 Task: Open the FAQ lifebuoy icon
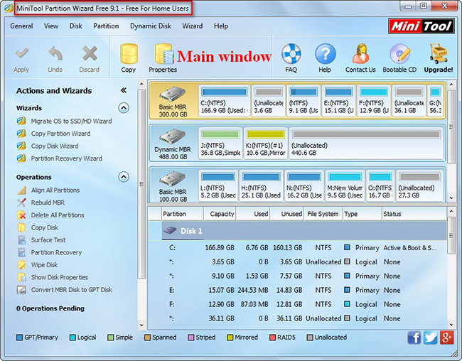coord(291,53)
